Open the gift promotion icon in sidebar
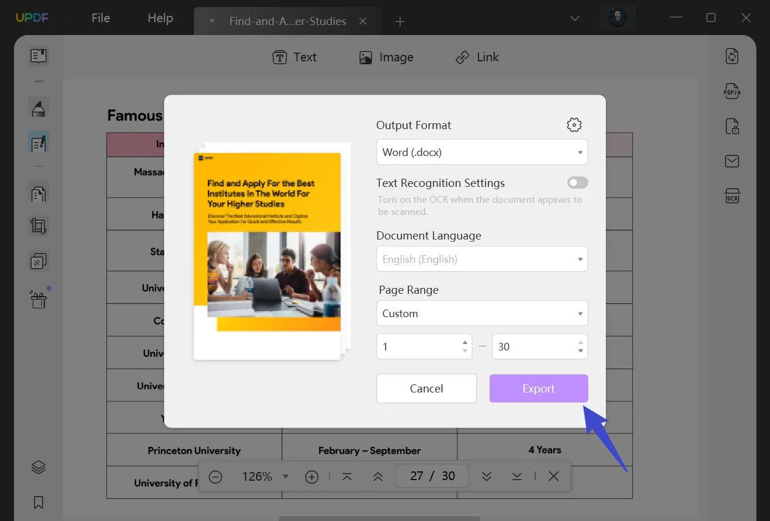Viewport: 770px width, 521px height. click(38, 298)
